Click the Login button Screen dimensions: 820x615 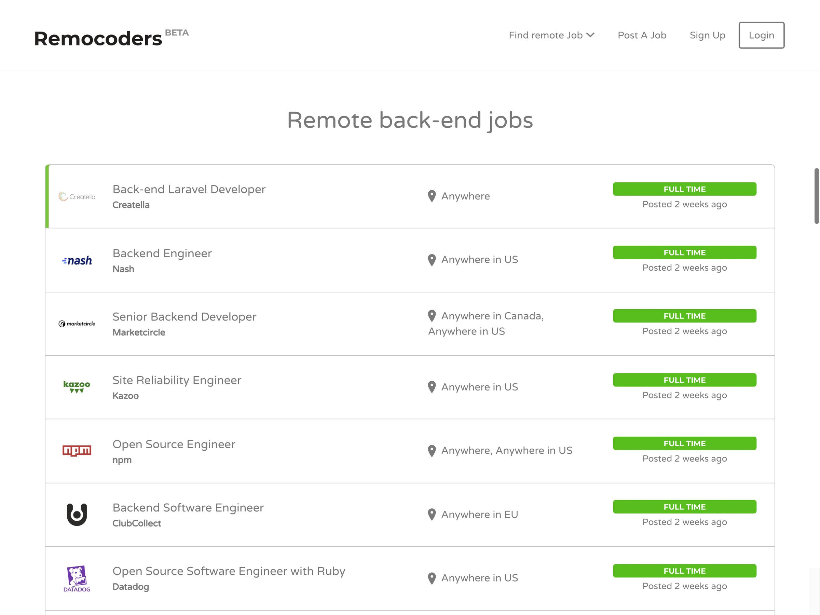[x=762, y=35]
